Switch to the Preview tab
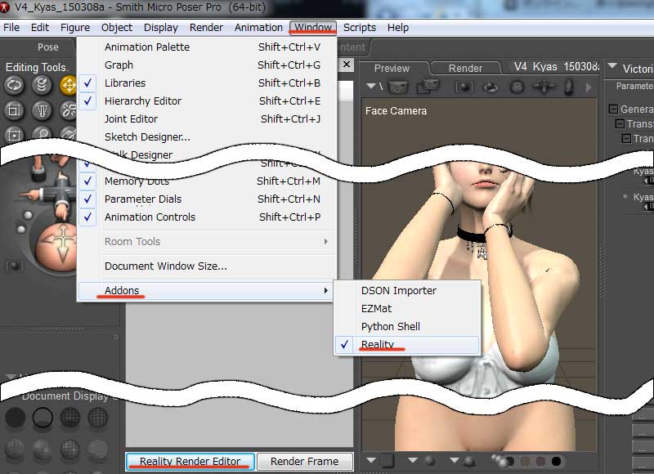 click(392, 68)
